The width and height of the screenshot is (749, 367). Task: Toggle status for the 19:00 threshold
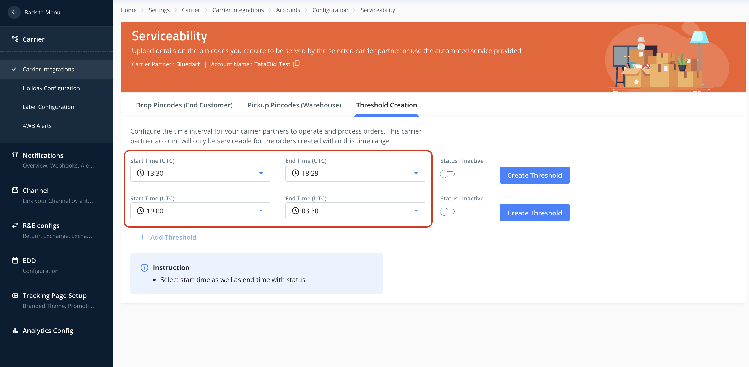tap(447, 211)
